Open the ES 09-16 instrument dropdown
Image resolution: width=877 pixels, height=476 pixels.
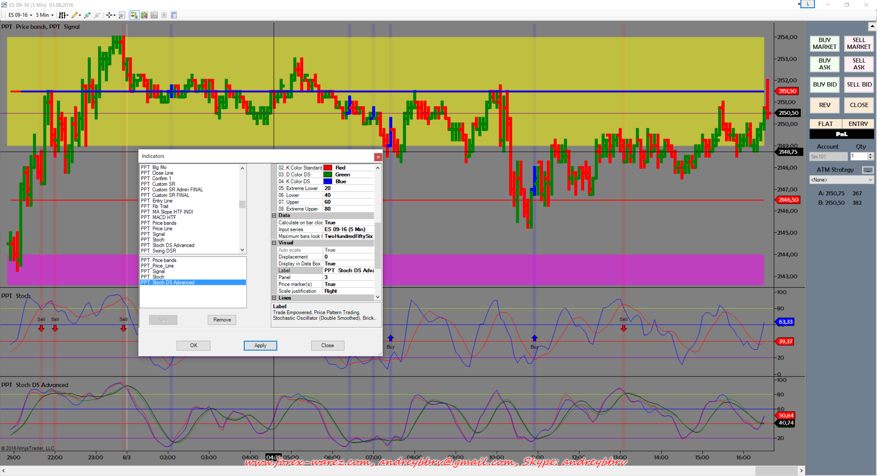pos(21,15)
